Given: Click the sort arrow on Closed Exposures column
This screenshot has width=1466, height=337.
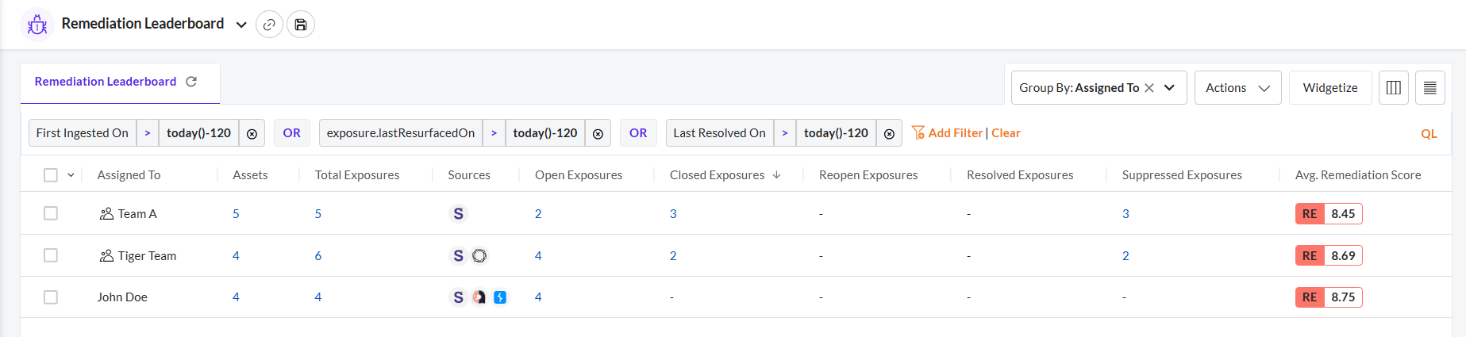Looking at the screenshot, I should (776, 175).
